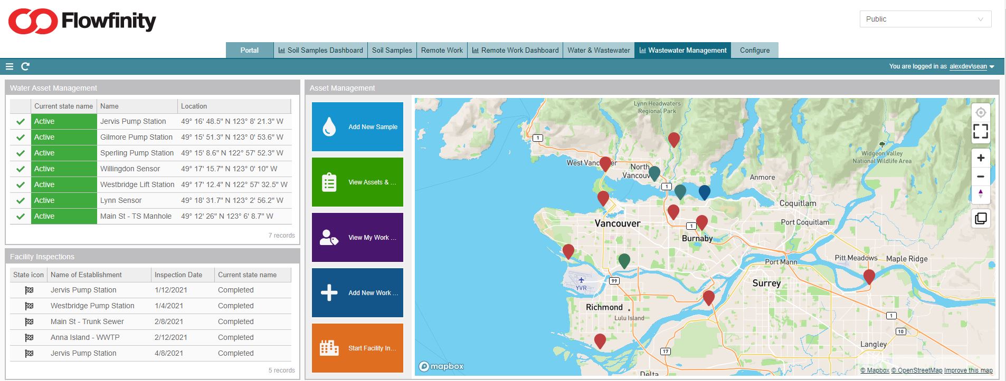The height and width of the screenshot is (381, 1006).
Task: Click the map geolocate icon
Action: coord(980,113)
